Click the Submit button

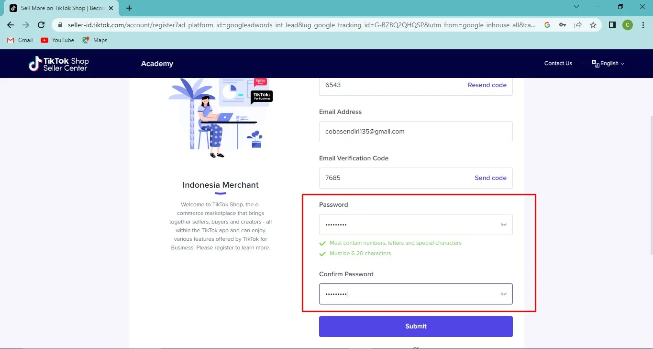click(416, 326)
